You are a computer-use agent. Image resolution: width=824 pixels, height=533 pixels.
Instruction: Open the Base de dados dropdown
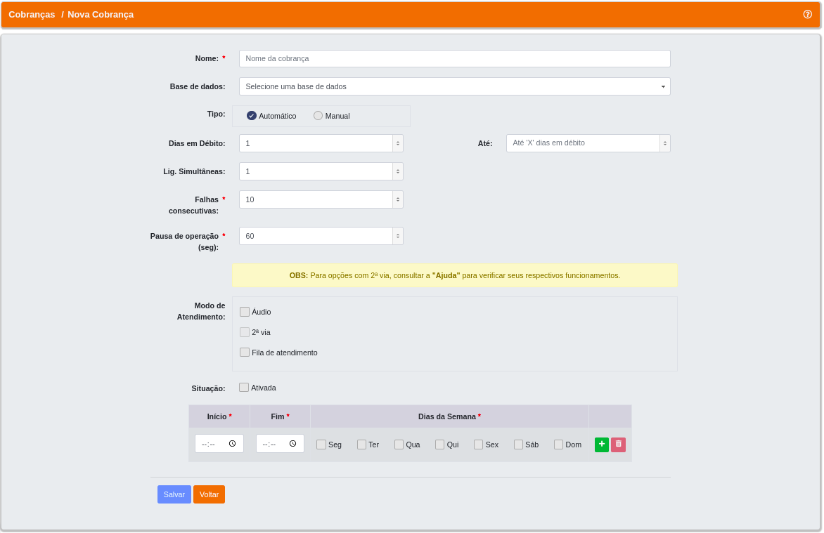(x=455, y=86)
